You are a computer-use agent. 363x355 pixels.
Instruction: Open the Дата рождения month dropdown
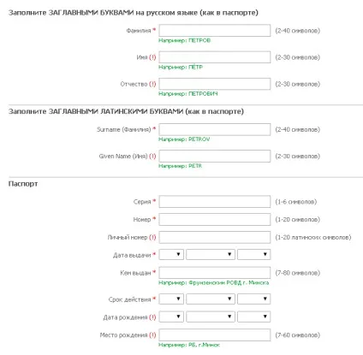pyautogui.click(x=211, y=317)
